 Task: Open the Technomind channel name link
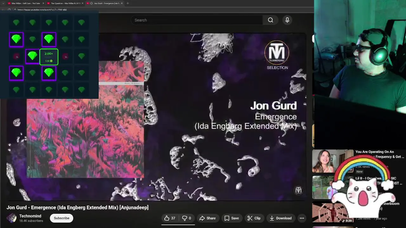click(30, 216)
